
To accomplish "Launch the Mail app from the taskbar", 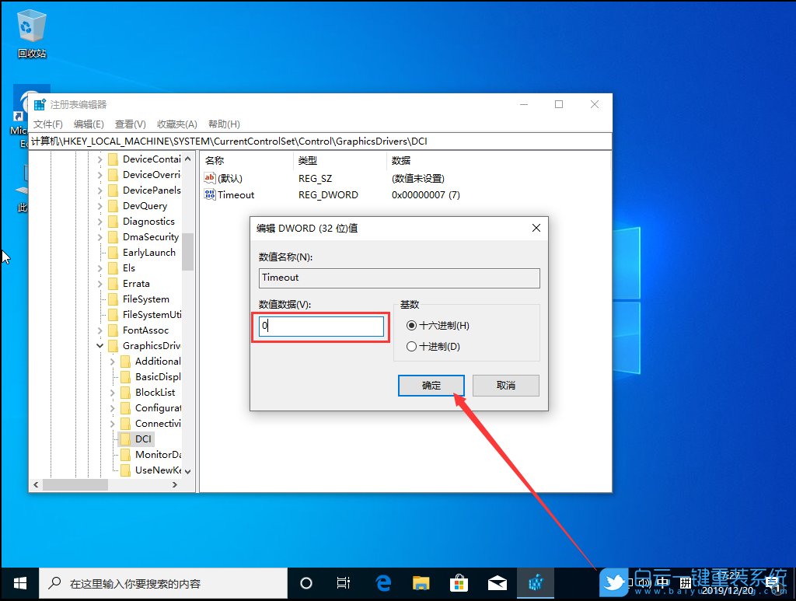I will (497, 582).
